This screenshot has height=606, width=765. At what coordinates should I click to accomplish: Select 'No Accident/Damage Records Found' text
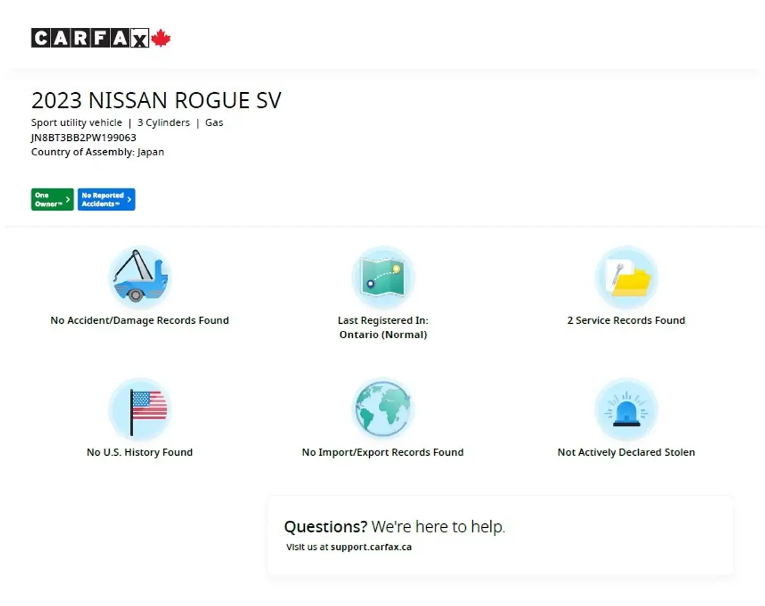coord(139,321)
